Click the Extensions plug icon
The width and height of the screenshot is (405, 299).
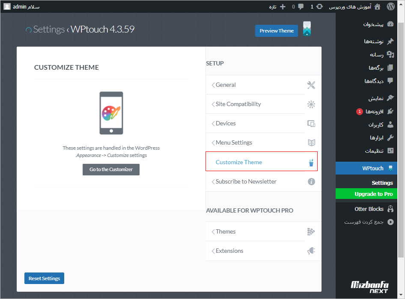click(311, 251)
